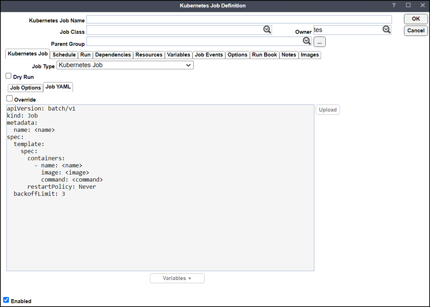Click the 'template:' YAML line
The height and width of the screenshot is (307, 430).
pyautogui.click(x=29, y=144)
